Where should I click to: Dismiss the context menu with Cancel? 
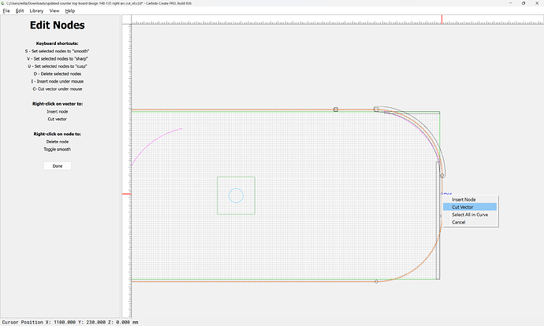tap(459, 222)
